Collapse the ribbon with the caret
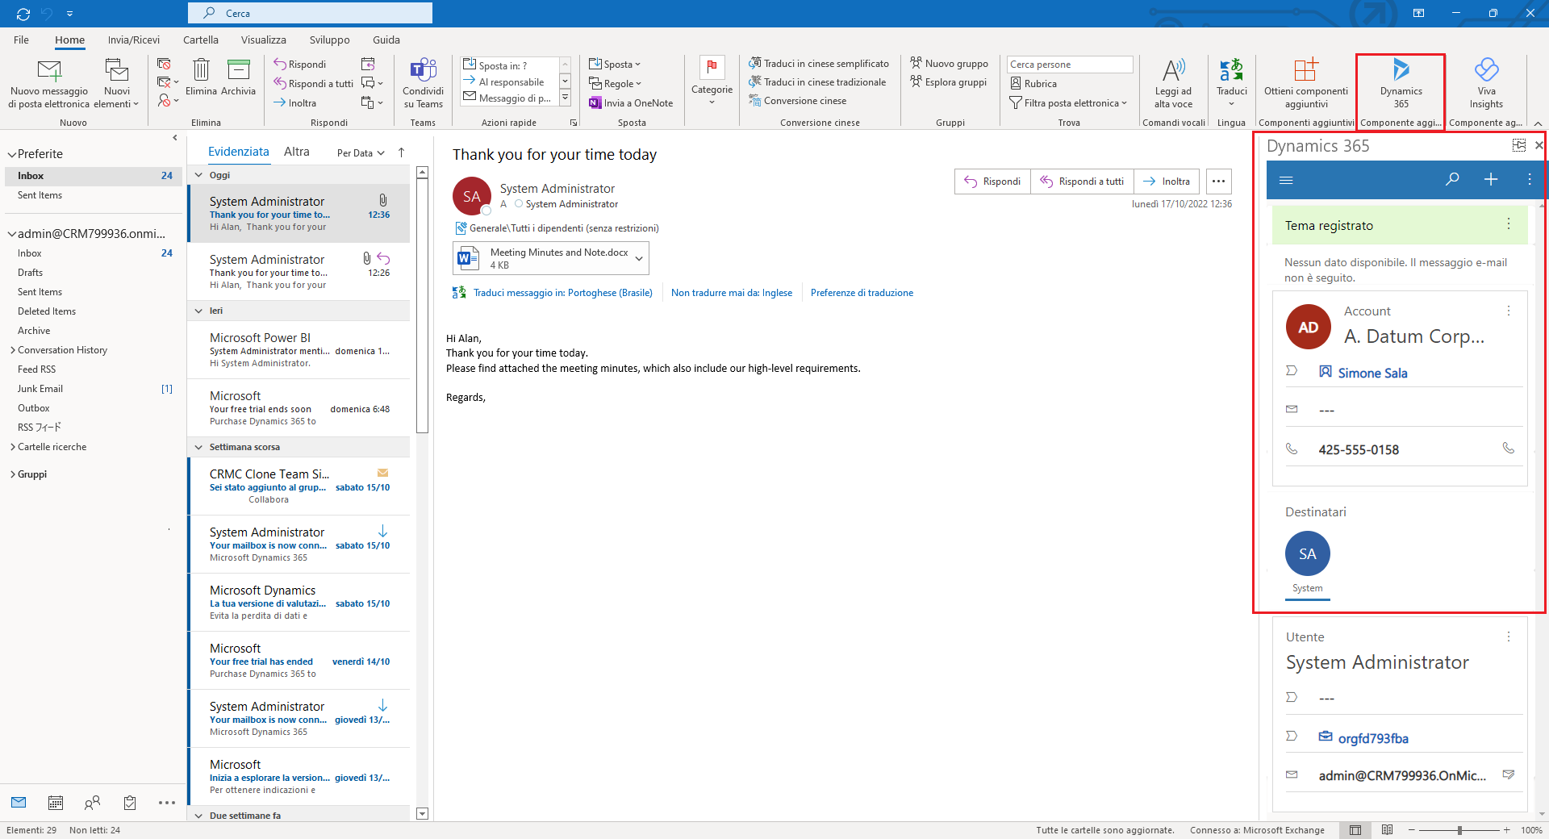Screen dimensions: 1549x839 pyautogui.click(x=1538, y=123)
